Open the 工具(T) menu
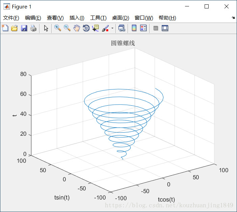The height and width of the screenshot is (212, 237). tap(98, 18)
